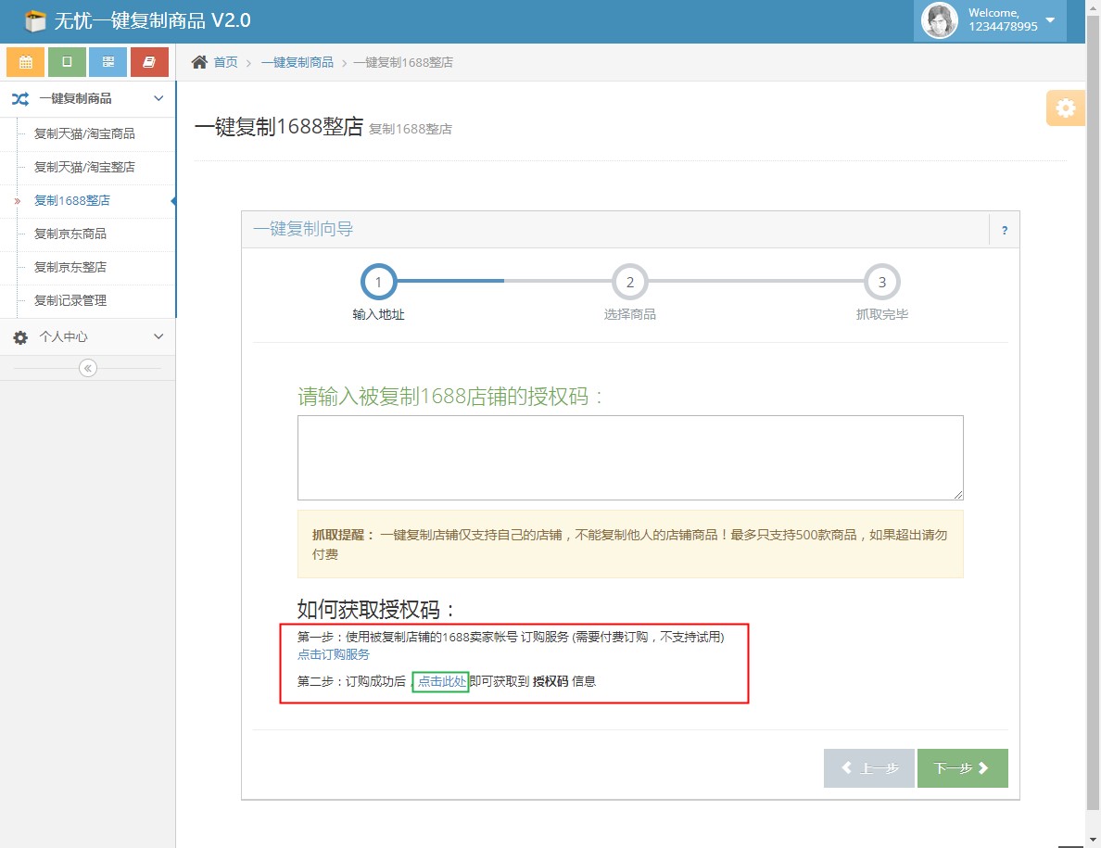Click 一键复制商品 breadcrumb link

click(x=297, y=62)
